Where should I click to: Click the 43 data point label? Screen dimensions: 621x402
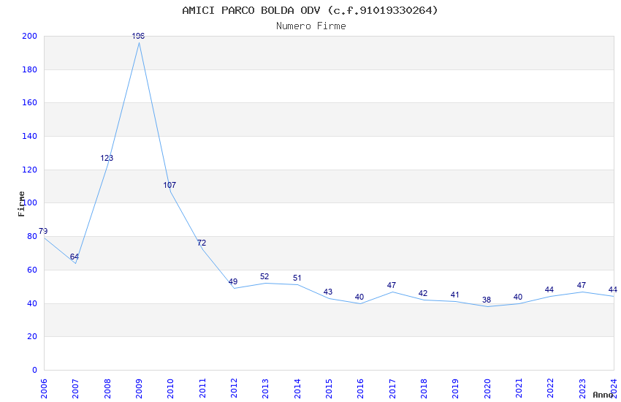[328, 292]
